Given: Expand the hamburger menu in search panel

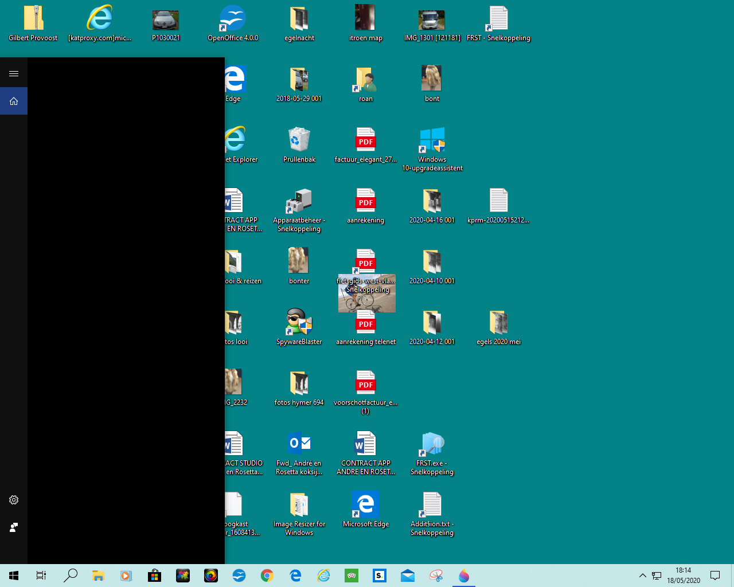Looking at the screenshot, I should (x=14, y=73).
